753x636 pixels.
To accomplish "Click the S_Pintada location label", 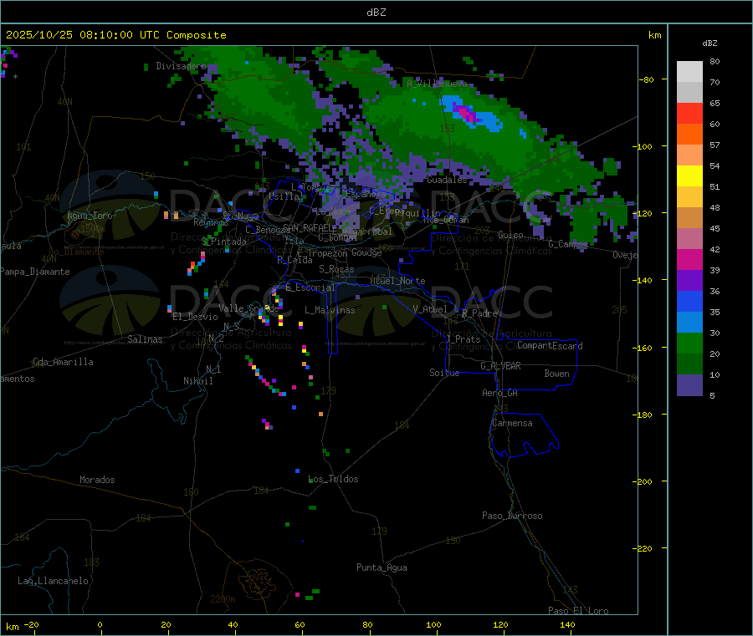I will (223, 242).
